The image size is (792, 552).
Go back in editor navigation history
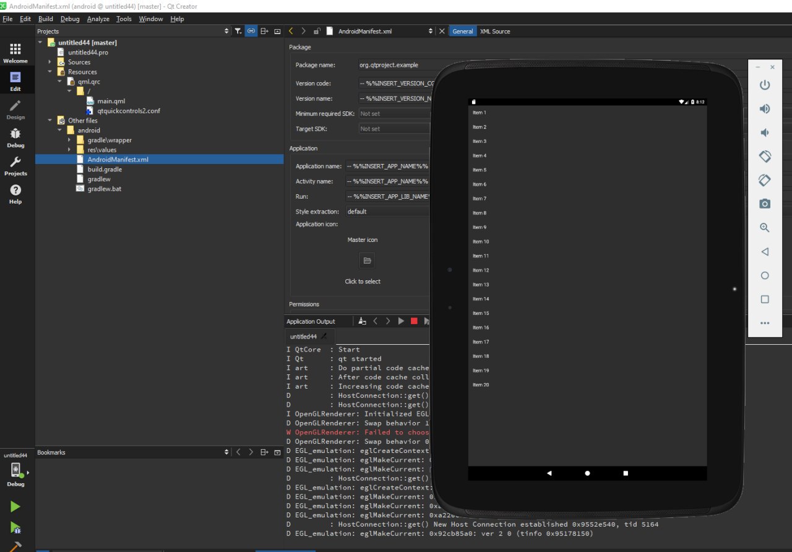coord(291,31)
